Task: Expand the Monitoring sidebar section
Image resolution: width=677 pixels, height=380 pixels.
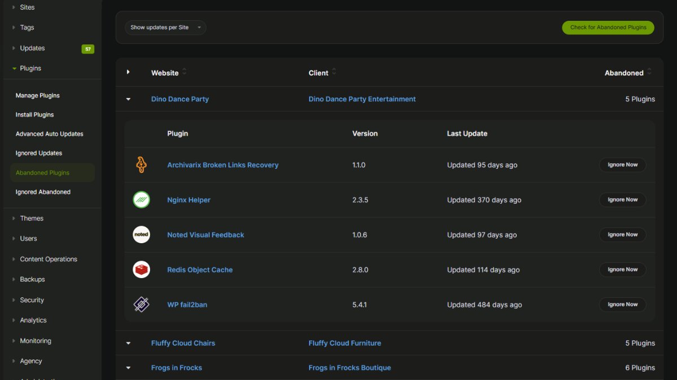Action: coord(14,341)
